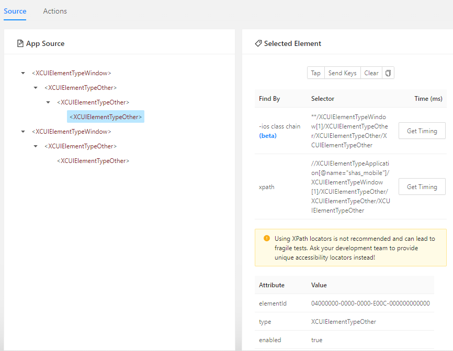The width and height of the screenshot is (453, 351).
Task: Open the (beta) link
Action: 268,136
